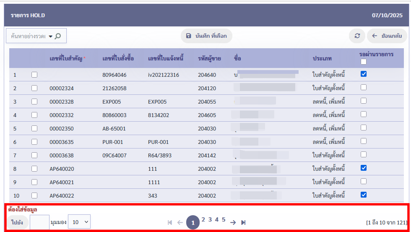This screenshot has height=232, width=411.
Task: Click the go-to-page number input
Action: tap(39, 222)
